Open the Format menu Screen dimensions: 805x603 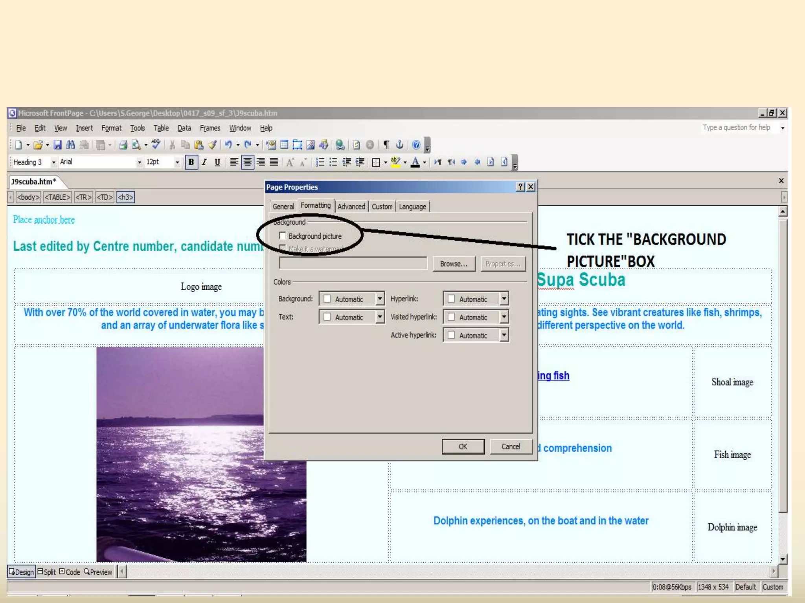click(x=111, y=128)
